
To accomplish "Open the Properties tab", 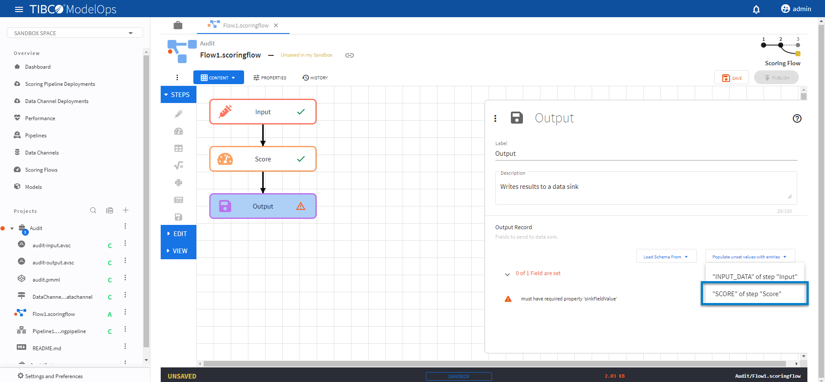I will coord(269,78).
